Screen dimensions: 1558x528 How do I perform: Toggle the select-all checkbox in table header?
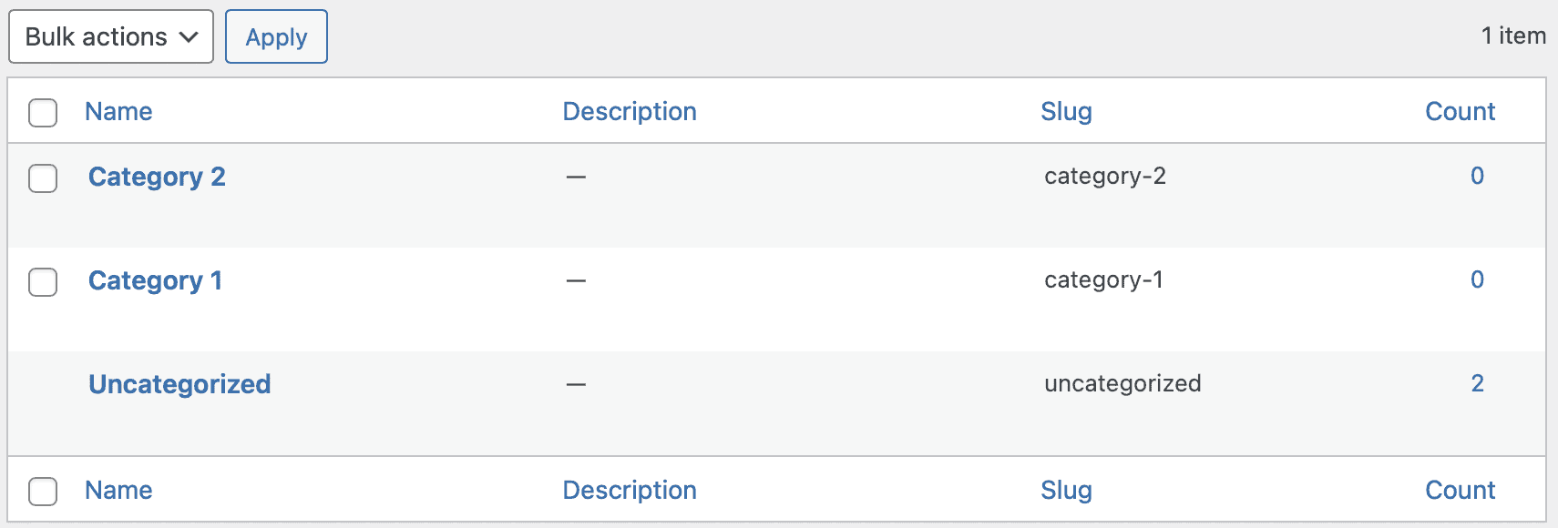click(43, 113)
